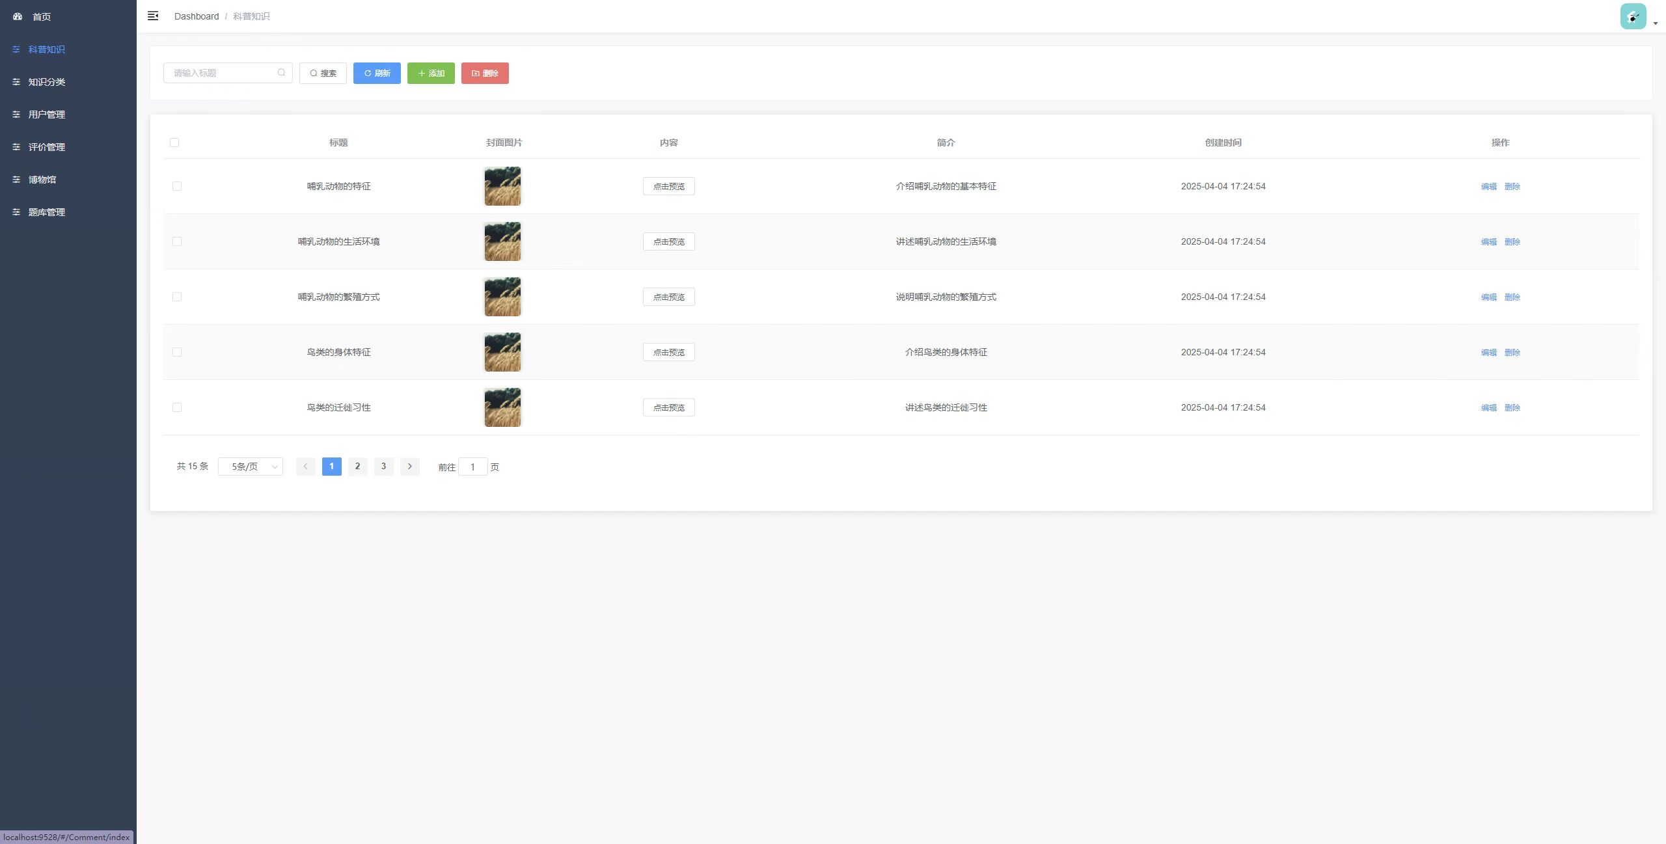Click 编辑 link for 鸟类的身体特征
Viewport: 1666px width, 844px height.
pos(1488,352)
